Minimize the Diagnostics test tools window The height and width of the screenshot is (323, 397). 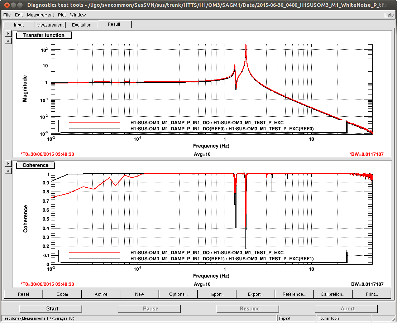pos(13,5)
